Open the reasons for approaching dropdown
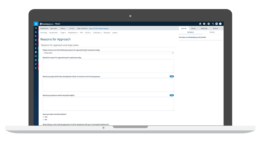Screen dimensions: 273x146 pyautogui.click(x=108, y=53)
